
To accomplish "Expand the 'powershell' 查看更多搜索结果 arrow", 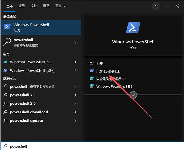I will click(x=75, y=43).
